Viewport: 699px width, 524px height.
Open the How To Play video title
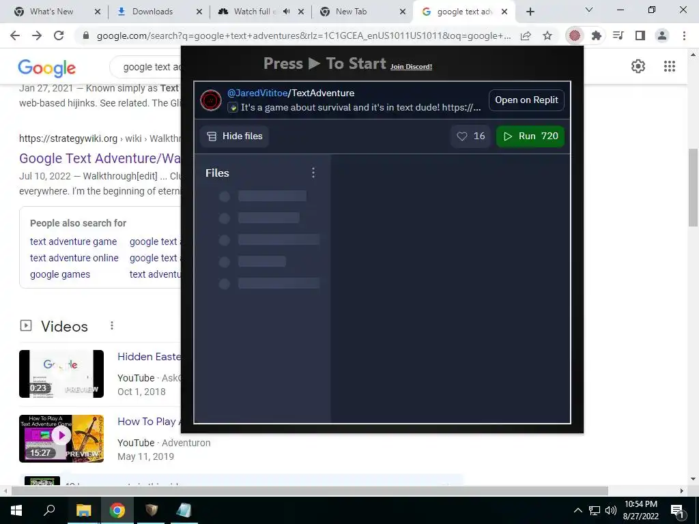[x=149, y=422]
